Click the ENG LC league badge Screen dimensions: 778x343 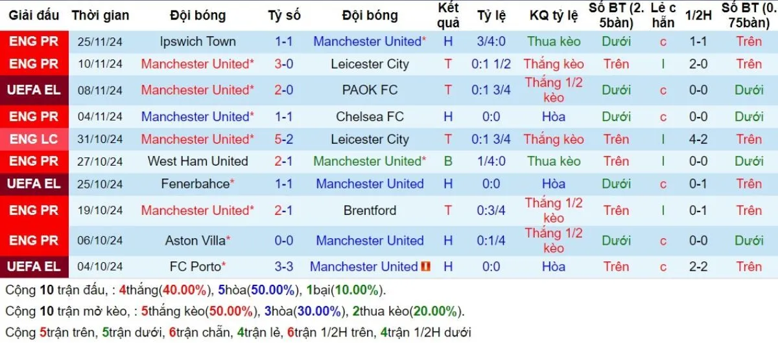pos(34,139)
